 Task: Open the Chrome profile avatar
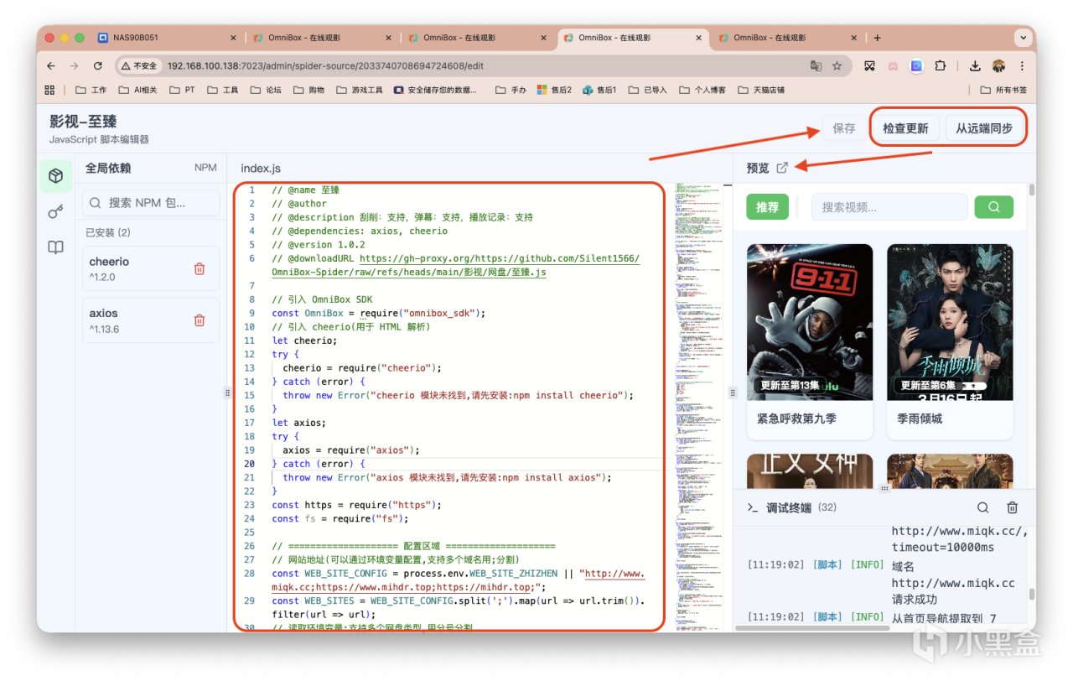click(998, 65)
